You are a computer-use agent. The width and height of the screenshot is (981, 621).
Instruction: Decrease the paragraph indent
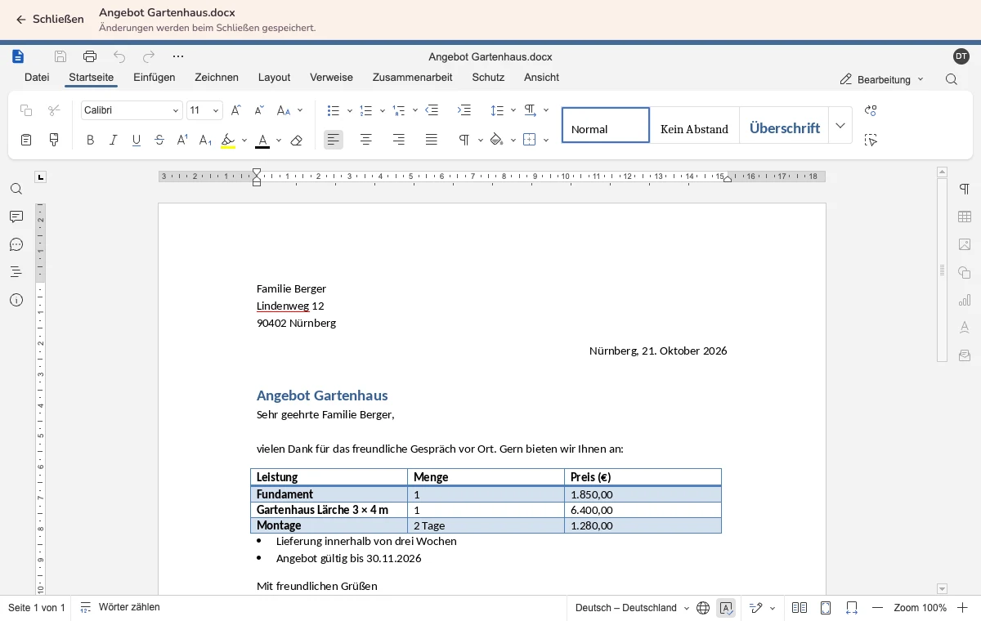coord(432,110)
